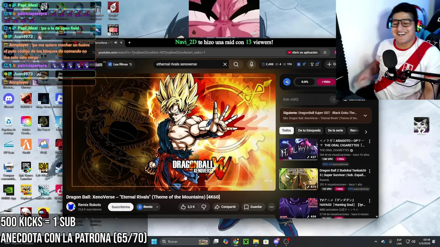440x247 pixels.
Task: Click the '>100x' vidIQ badge
Action: 326,82
